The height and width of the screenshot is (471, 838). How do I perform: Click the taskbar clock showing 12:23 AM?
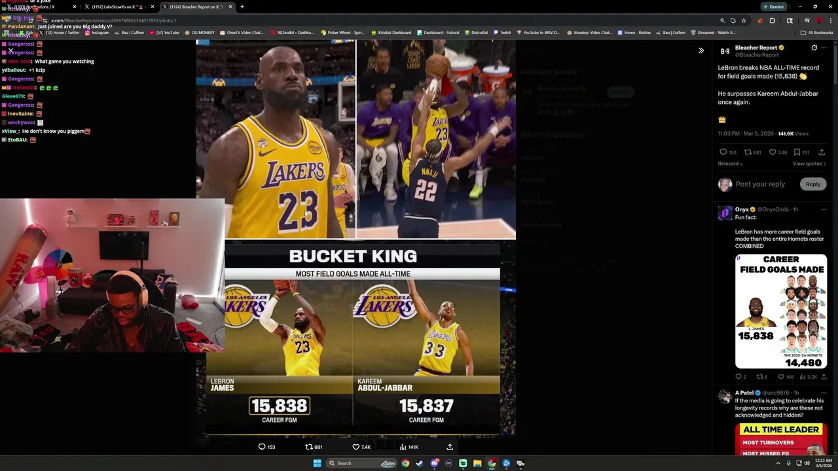(x=824, y=463)
